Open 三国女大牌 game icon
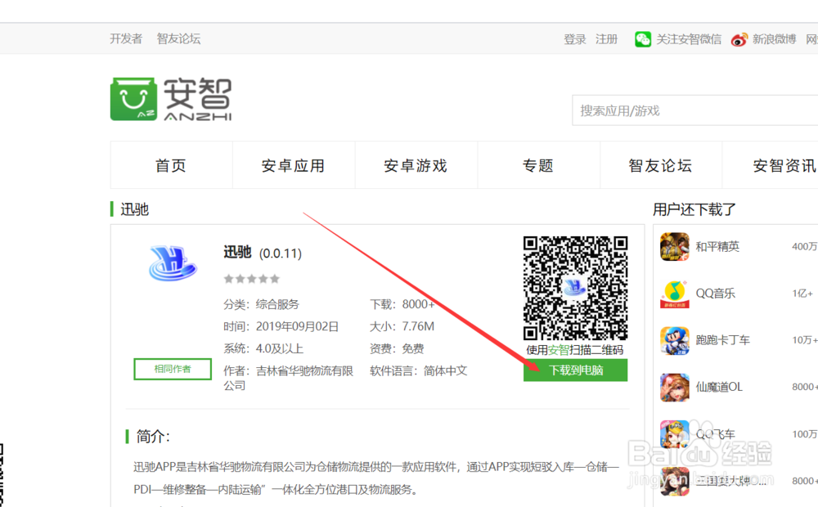 (675, 481)
